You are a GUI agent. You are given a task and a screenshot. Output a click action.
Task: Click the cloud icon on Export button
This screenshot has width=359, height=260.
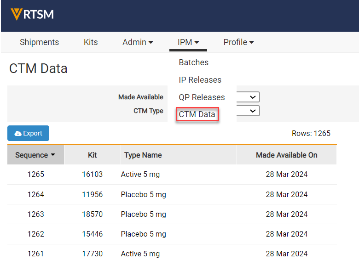(x=18, y=134)
